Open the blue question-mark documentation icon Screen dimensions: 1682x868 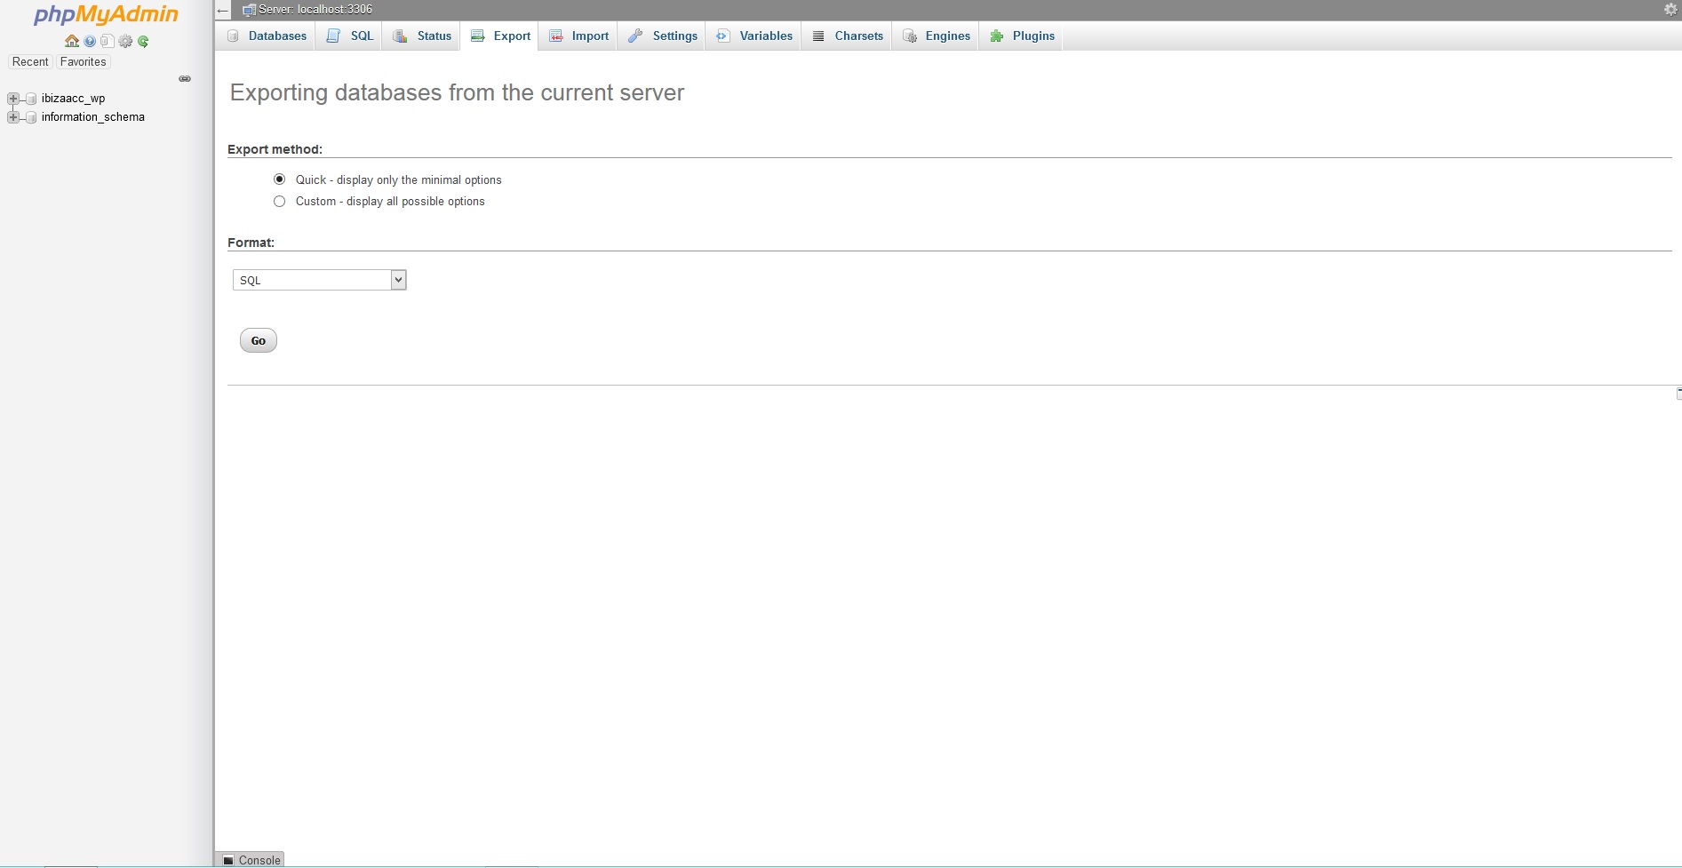coord(90,41)
